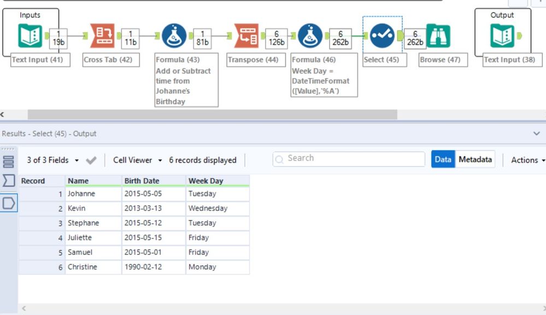Apply field selection with the checkmark icon
This screenshot has height=315, width=546.
(91, 161)
